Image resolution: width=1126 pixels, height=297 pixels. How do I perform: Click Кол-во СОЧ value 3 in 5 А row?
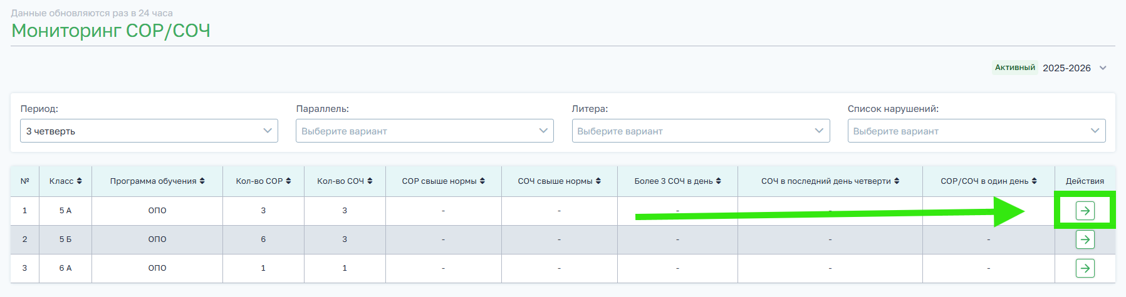coord(345,211)
